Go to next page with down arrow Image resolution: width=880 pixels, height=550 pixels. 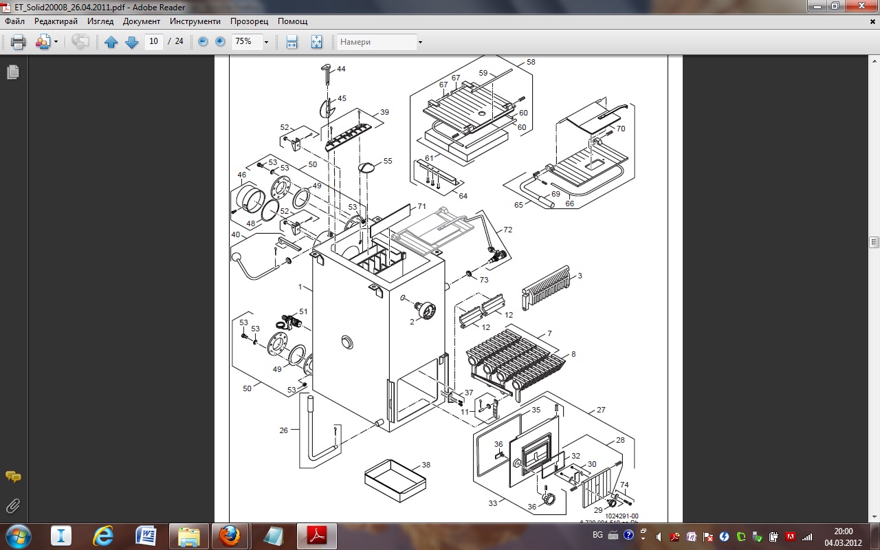[x=132, y=42]
